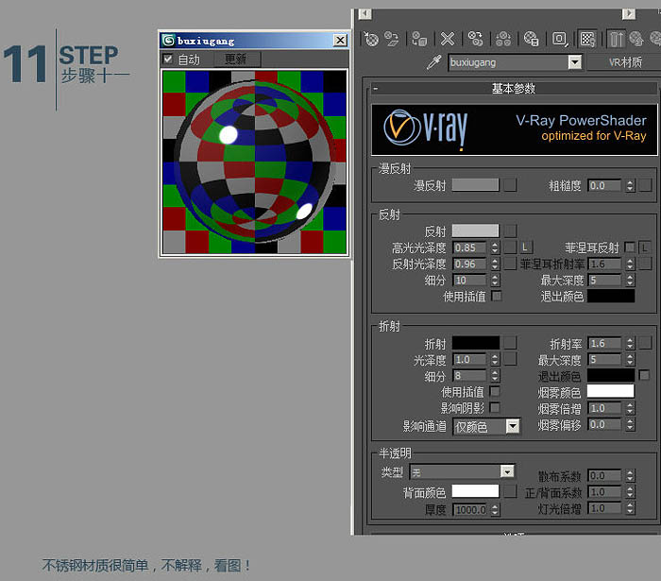Click 厚度 value 1000.0
661x581 pixels.
[x=469, y=510]
